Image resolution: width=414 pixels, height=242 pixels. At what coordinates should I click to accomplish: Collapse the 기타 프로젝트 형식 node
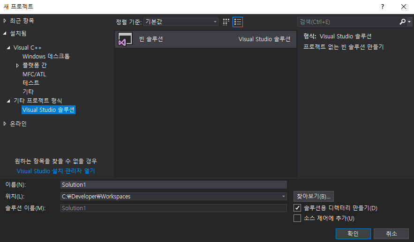(8, 101)
